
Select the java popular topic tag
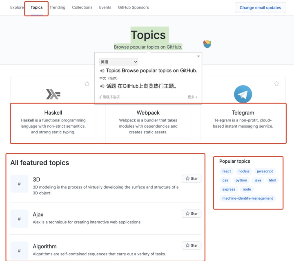click(258, 180)
